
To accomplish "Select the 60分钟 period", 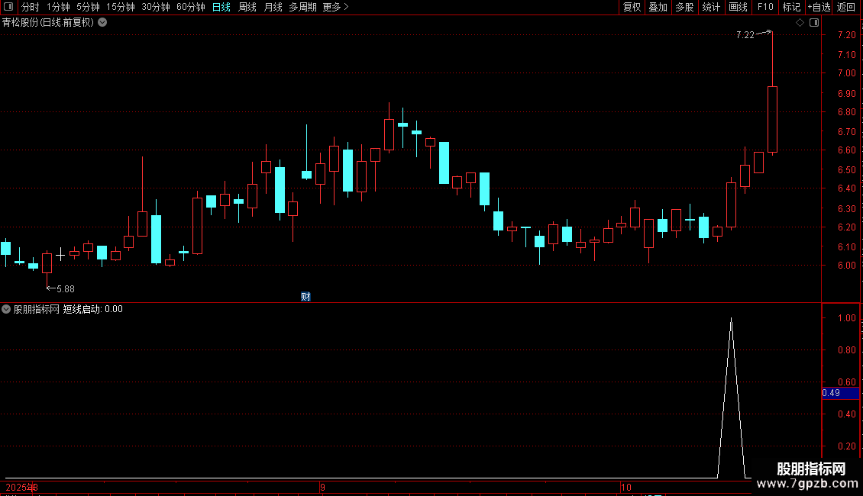I will pyautogui.click(x=191, y=7).
